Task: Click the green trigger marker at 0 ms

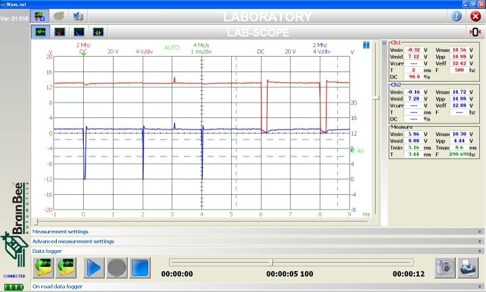Action: pos(83,55)
